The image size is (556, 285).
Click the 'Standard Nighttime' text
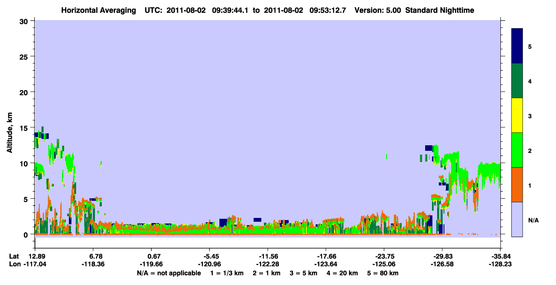pyautogui.click(x=440, y=10)
